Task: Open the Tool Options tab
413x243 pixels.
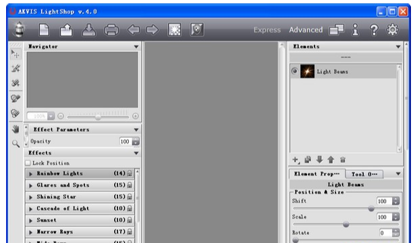Action: 364,174
